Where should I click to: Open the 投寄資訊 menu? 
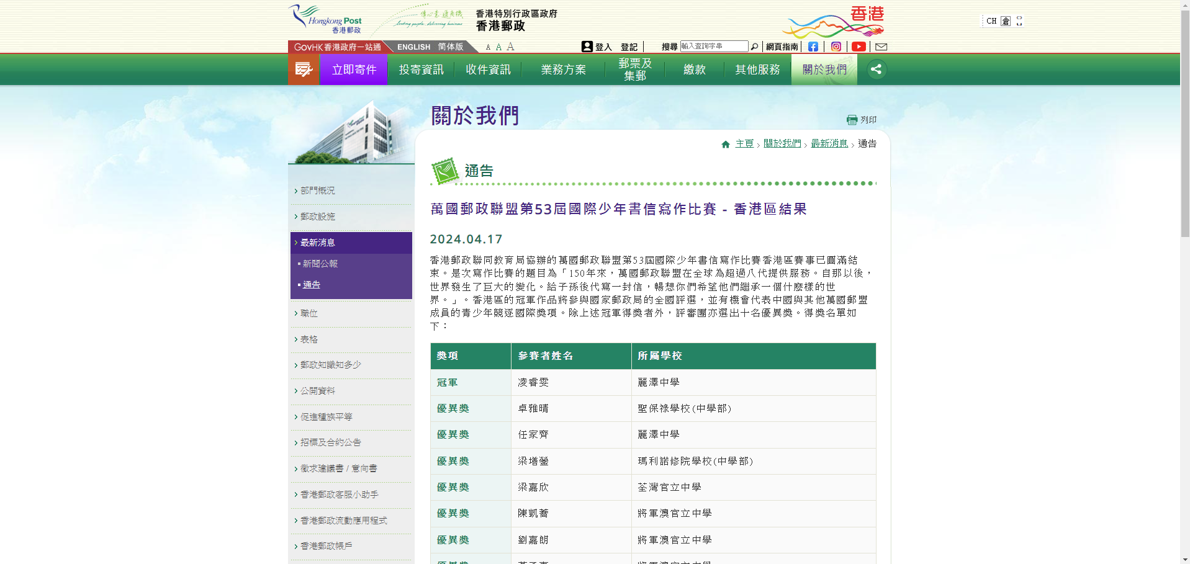coord(421,69)
